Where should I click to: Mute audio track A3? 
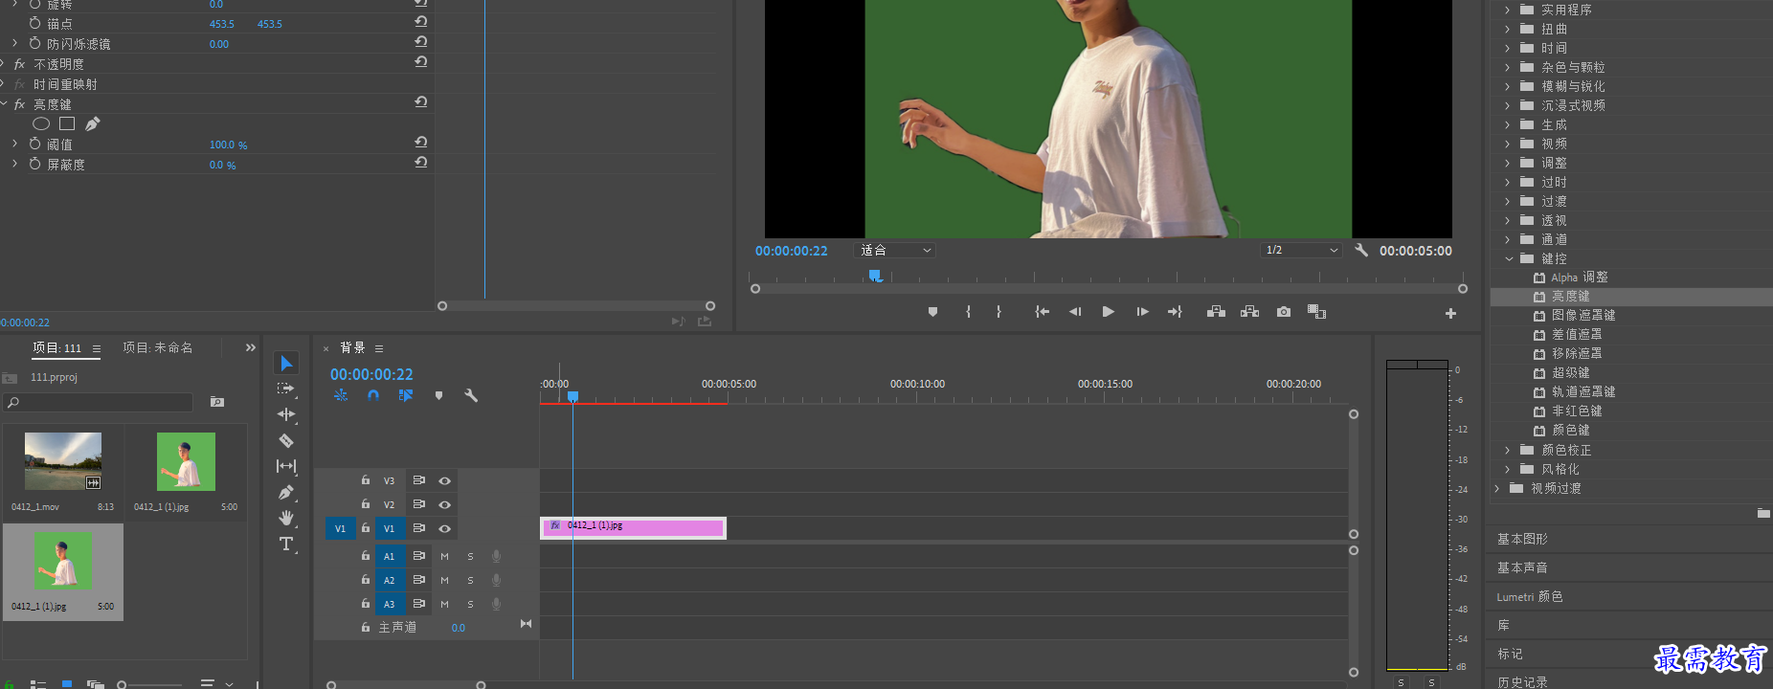click(444, 604)
